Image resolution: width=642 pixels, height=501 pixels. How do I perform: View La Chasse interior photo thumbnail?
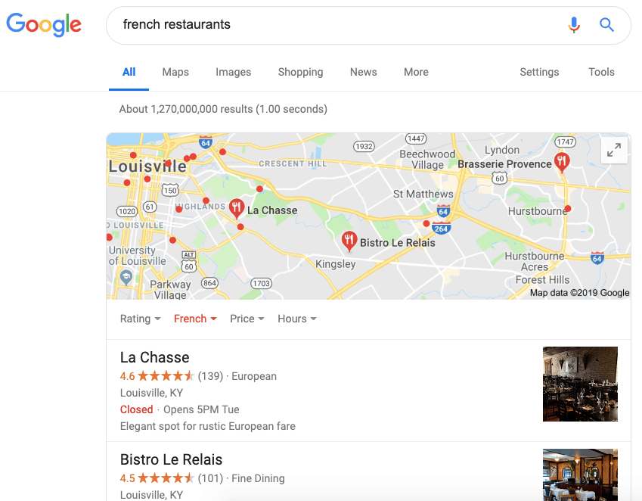point(580,384)
